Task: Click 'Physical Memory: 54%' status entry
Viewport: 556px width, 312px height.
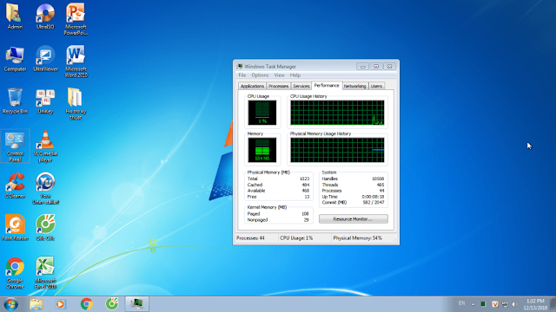Action: point(357,238)
